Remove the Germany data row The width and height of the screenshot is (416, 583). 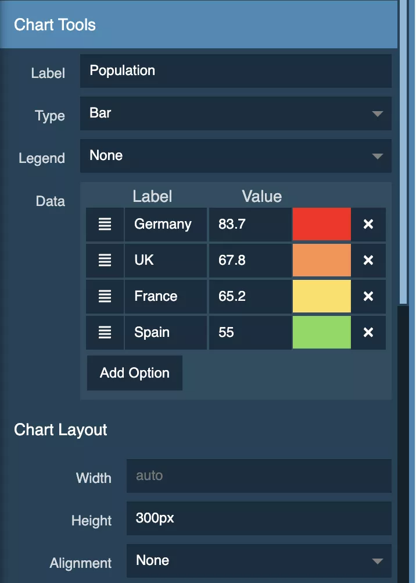click(x=369, y=224)
